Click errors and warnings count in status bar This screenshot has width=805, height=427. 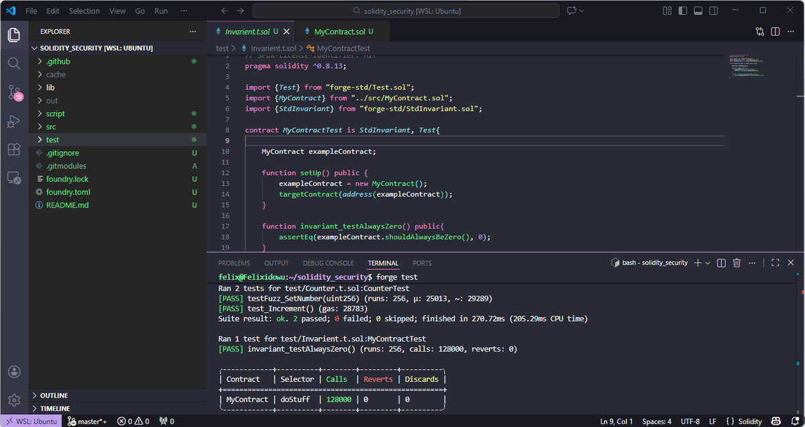tap(133, 421)
